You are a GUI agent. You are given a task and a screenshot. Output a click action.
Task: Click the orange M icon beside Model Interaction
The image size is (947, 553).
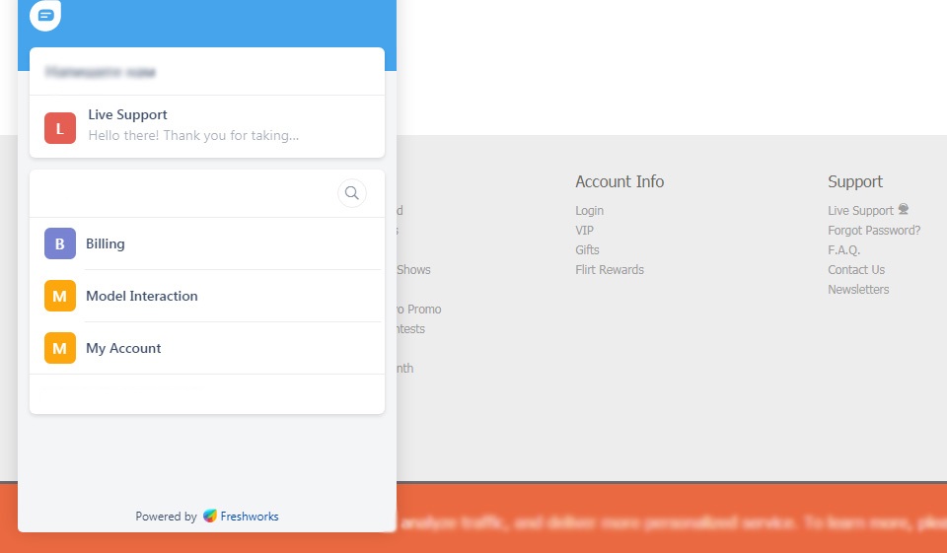pos(60,296)
